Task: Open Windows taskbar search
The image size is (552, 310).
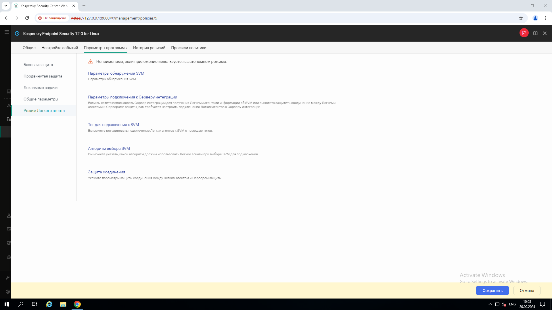Action: [21, 304]
